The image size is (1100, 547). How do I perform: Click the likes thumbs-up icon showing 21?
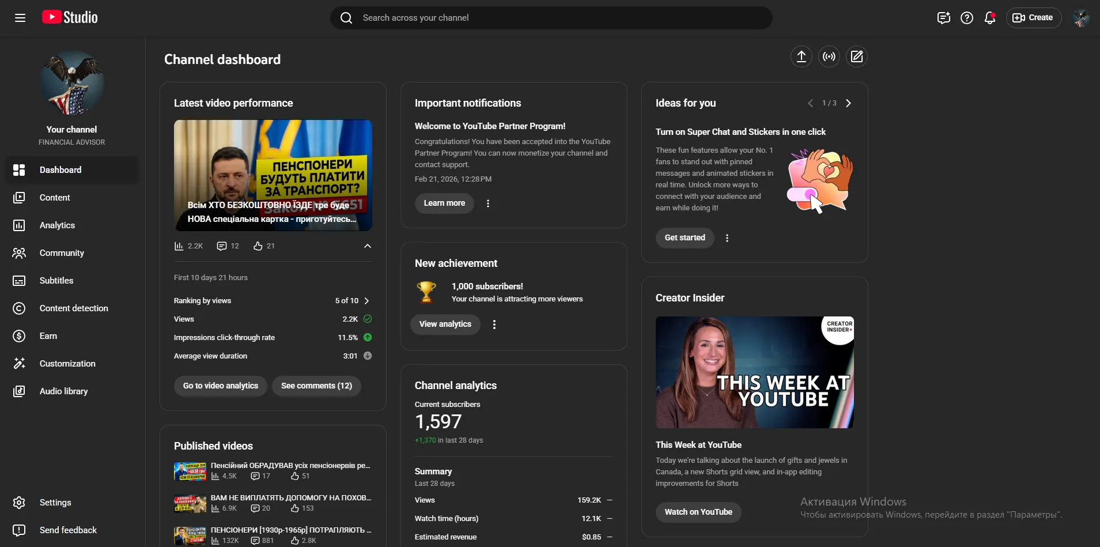click(258, 246)
